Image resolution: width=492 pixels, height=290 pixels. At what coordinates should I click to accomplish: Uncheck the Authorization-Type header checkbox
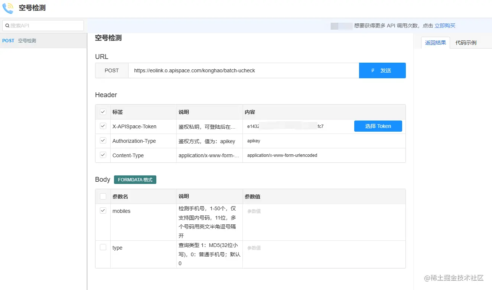[103, 141]
